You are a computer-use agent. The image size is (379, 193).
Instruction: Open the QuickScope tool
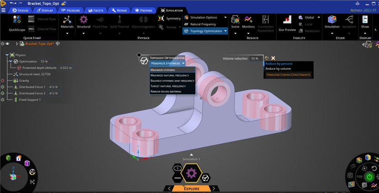[17, 24]
